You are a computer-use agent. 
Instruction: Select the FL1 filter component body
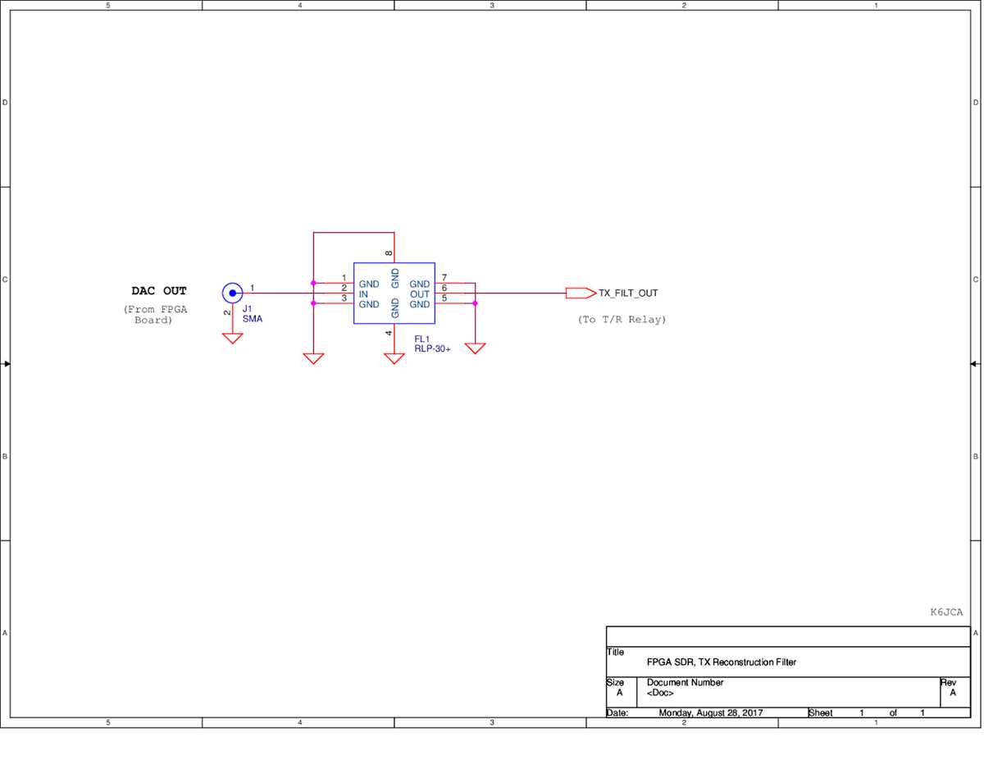tap(394, 294)
